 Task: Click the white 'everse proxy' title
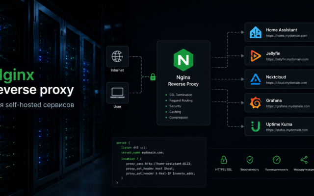click(37, 90)
